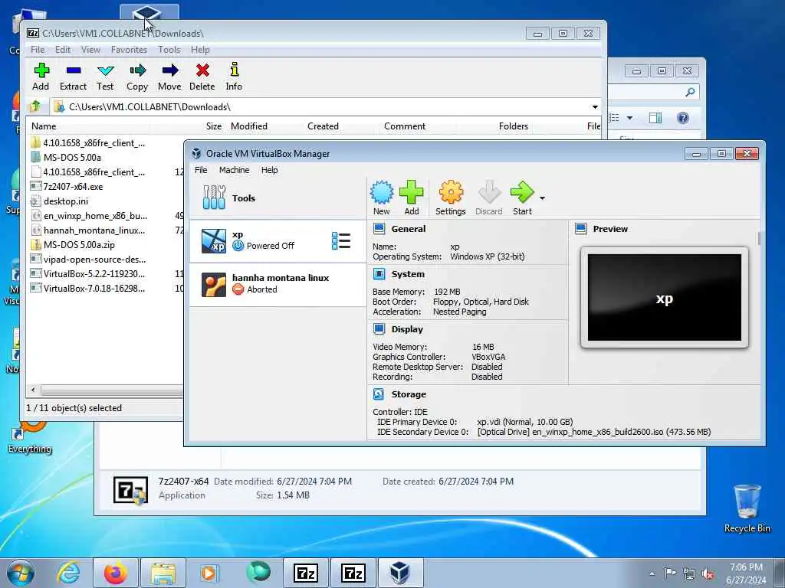The width and height of the screenshot is (785, 588).
Task: Go up one folder in 7-Zip
Action: (35, 106)
